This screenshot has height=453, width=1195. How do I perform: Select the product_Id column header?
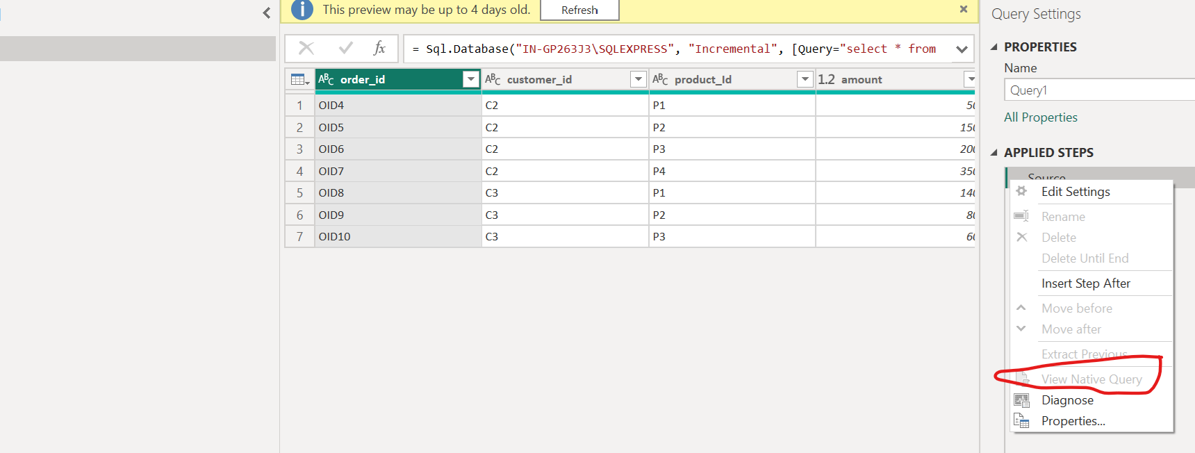(732, 79)
